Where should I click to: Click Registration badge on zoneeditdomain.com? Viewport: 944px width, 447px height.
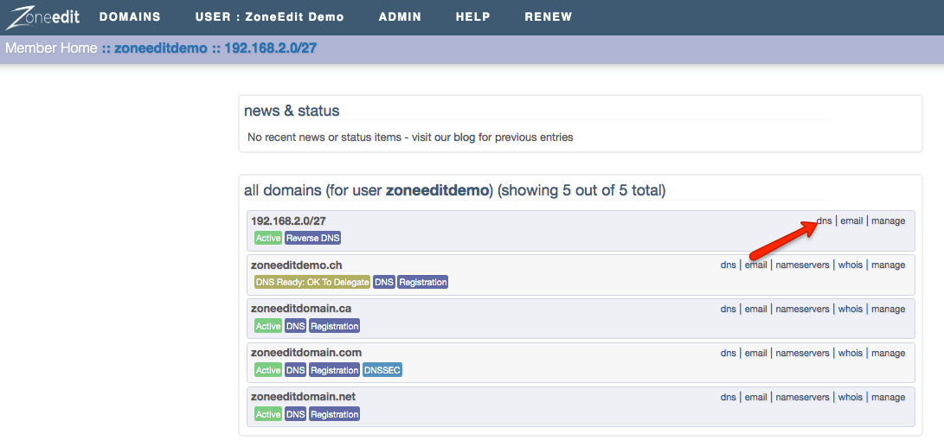pyautogui.click(x=334, y=370)
